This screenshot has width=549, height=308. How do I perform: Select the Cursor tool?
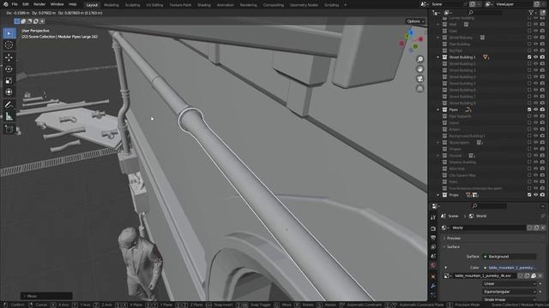coord(9,45)
